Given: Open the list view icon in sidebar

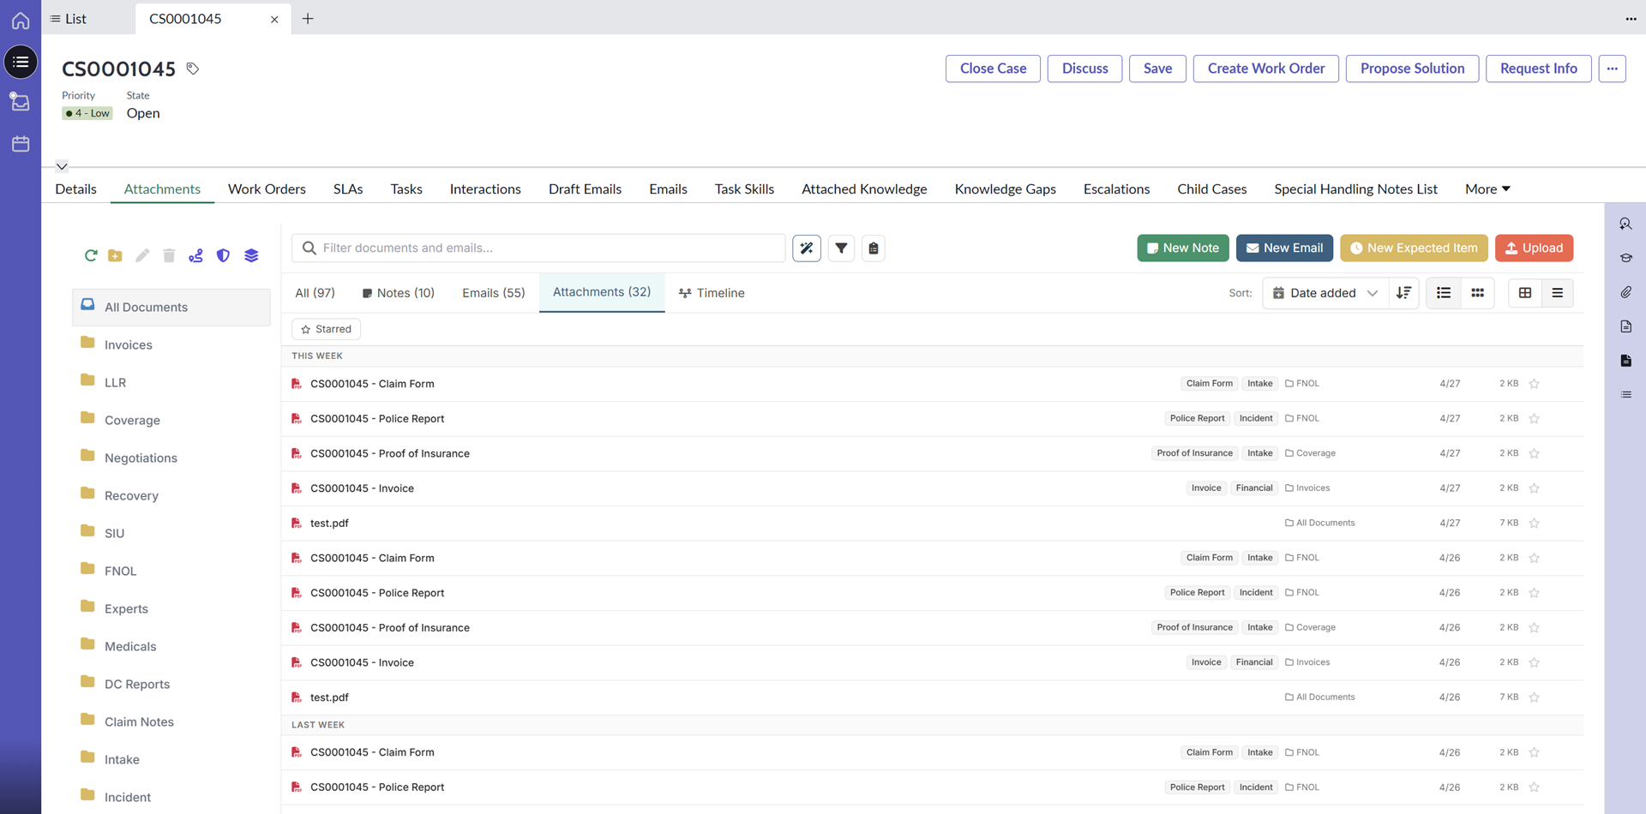Looking at the screenshot, I should click(x=21, y=62).
